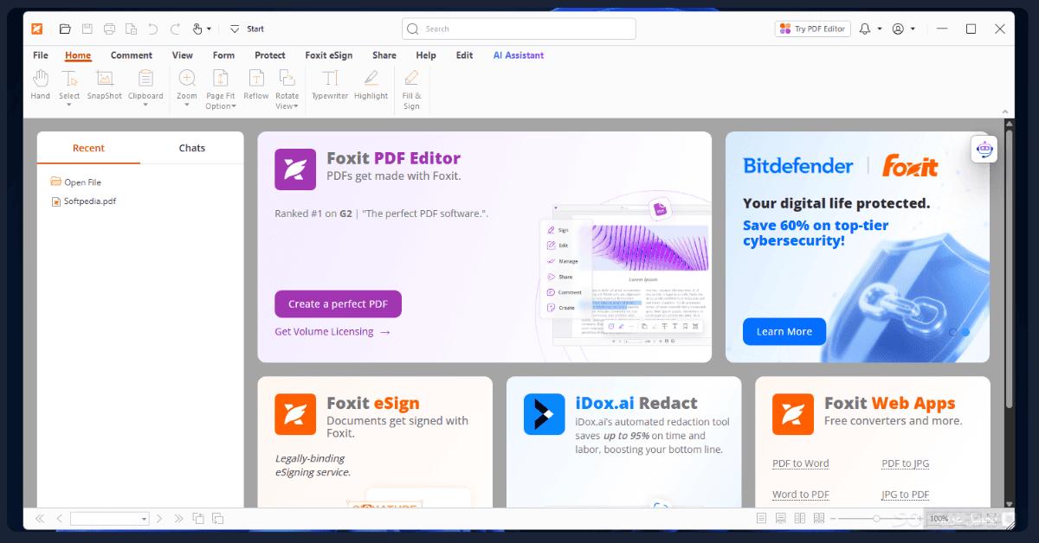The height and width of the screenshot is (543, 1039).
Task: Adjust the zoom slider in status bar
Action: (x=876, y=519)
